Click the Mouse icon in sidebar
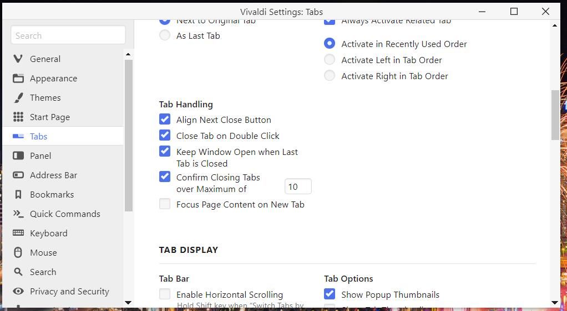The image size is (567, 311). [x=18, y=252]
